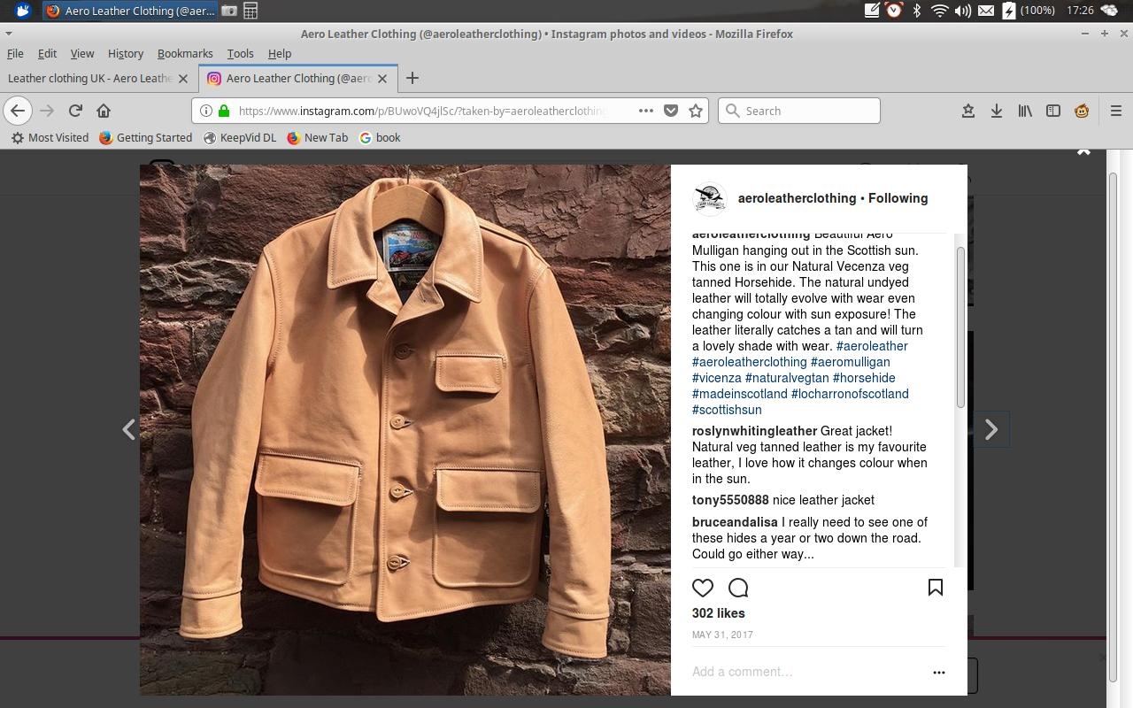
Task: Open aeroleatherclothing profile avatar
Action: [709, 198]
